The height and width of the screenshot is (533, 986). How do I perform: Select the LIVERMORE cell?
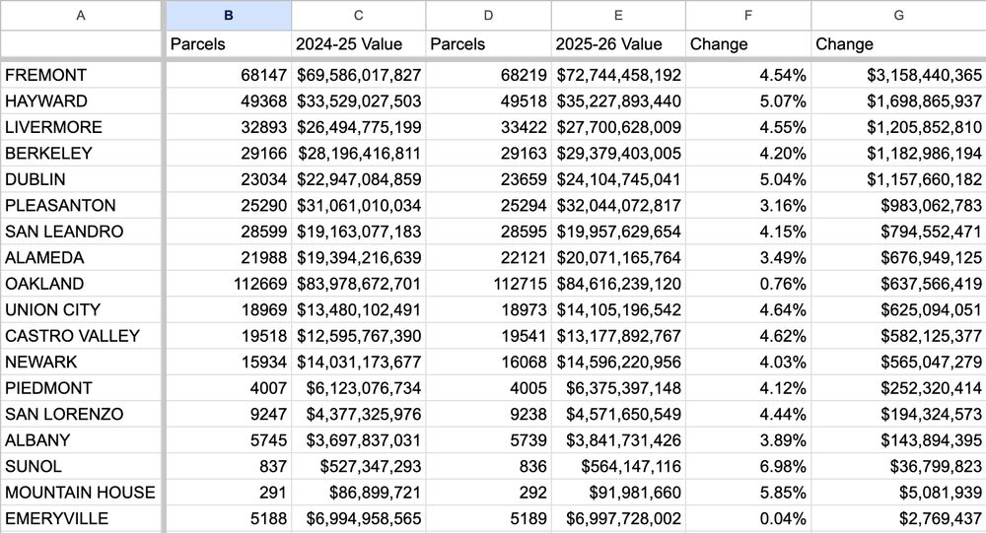pos(81,127)
